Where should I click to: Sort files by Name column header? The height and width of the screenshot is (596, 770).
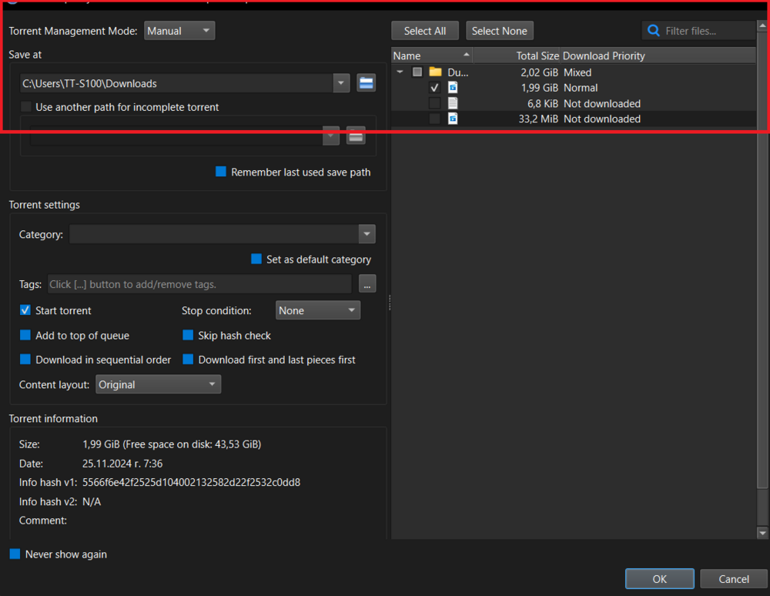432,56
